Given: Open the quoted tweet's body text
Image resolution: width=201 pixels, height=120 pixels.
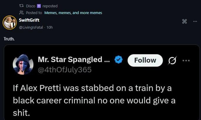Looking at the screenshot, I should (x=94, y=100).
